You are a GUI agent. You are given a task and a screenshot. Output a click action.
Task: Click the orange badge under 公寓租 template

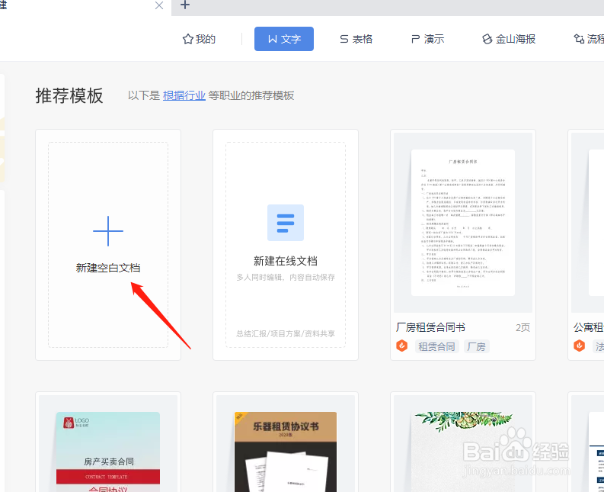(x=580, y=346)
